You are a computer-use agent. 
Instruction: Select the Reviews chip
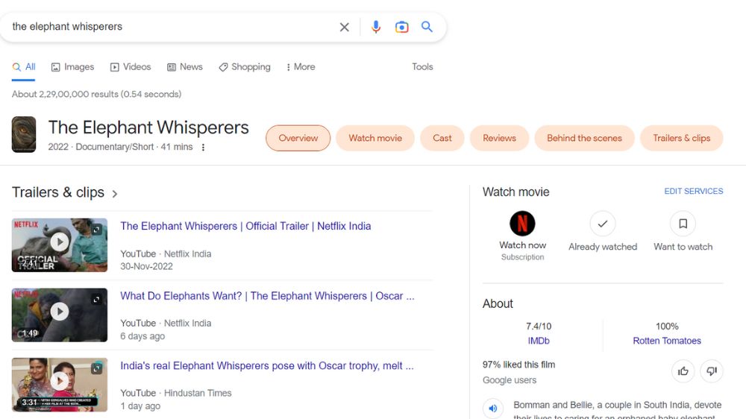tap(499, 139)
